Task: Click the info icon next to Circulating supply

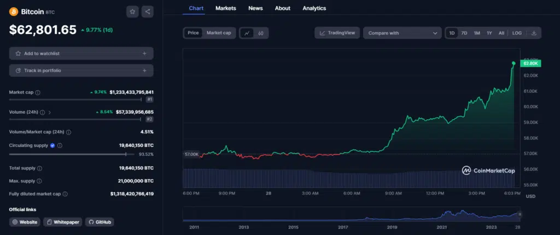Action: pos(60,145)
